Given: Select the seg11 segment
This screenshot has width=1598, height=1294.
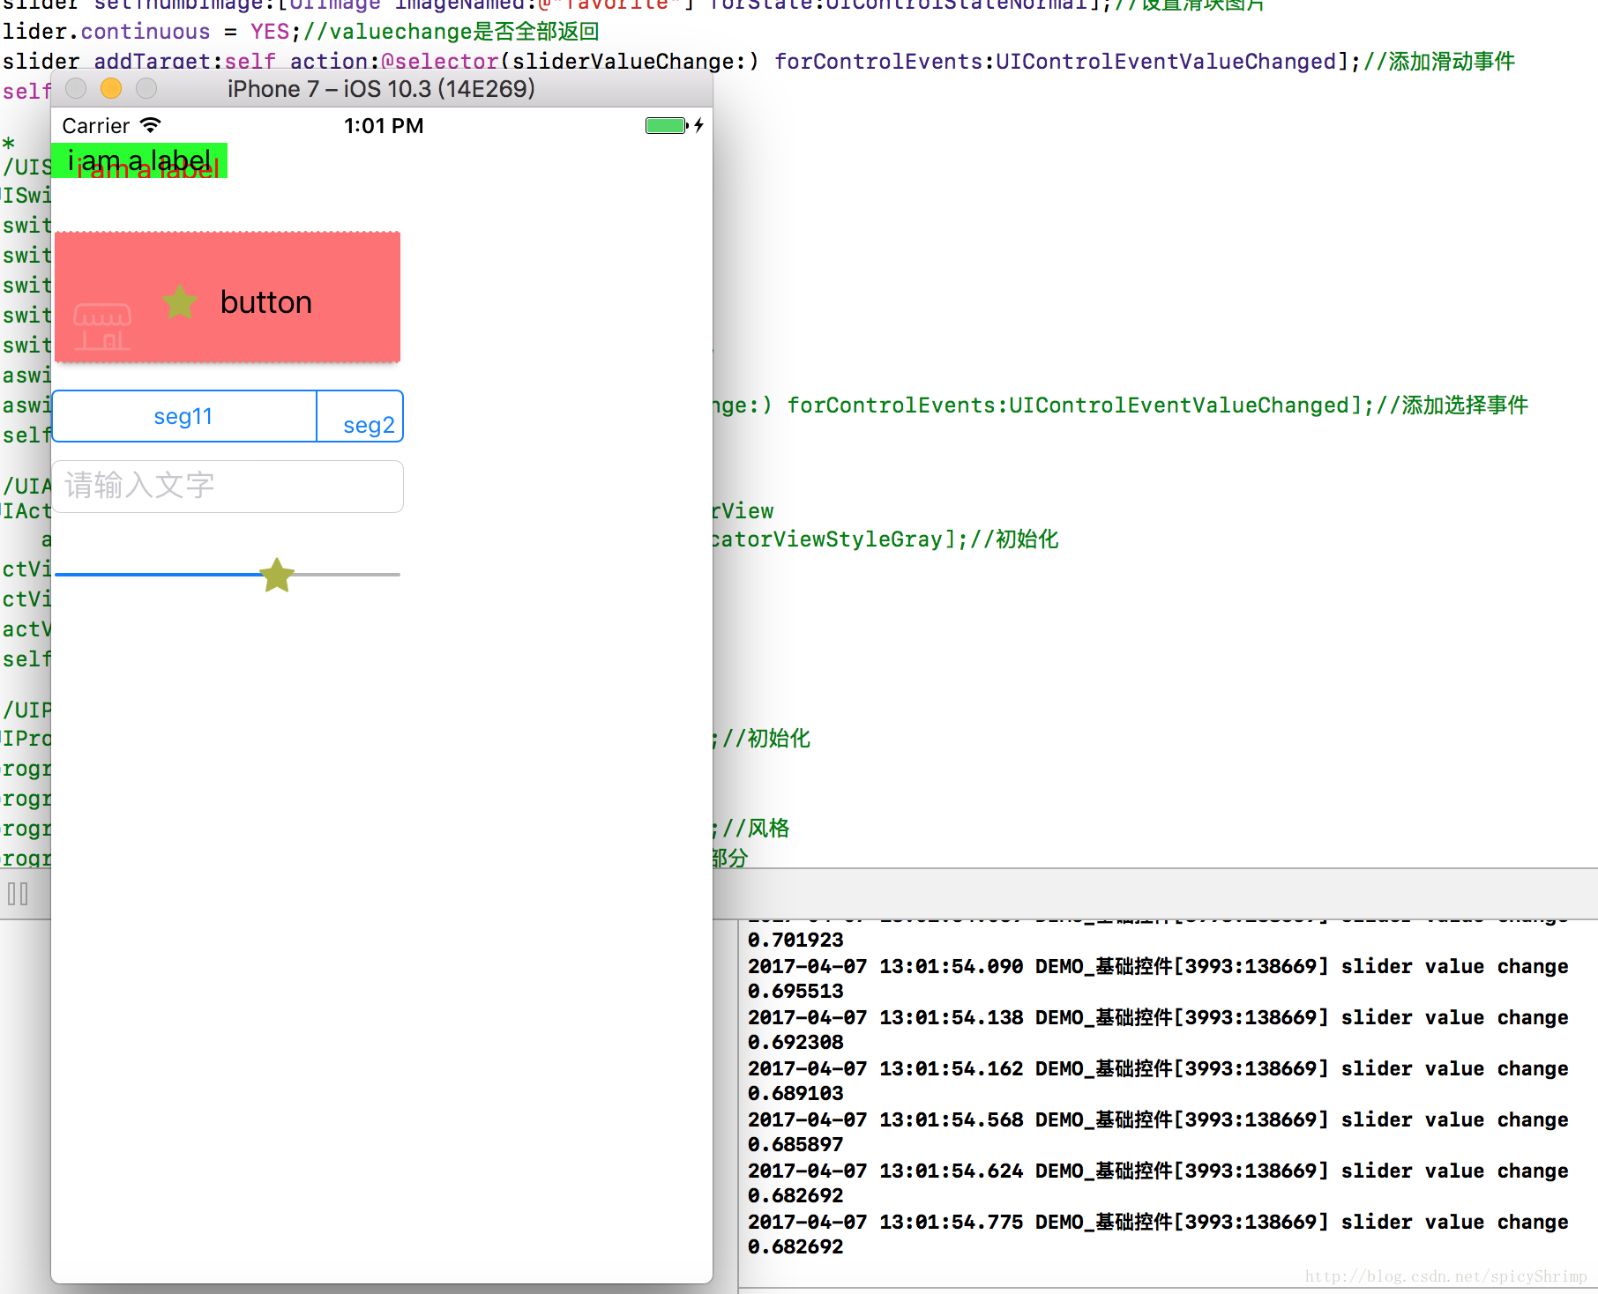Looking at the screenshot, I should [184, 416].
